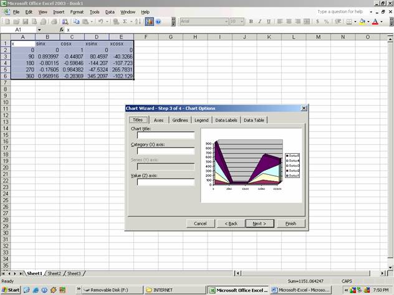Click the Borders icon
The image size is (394, 295).
click(x=349, y=22)
